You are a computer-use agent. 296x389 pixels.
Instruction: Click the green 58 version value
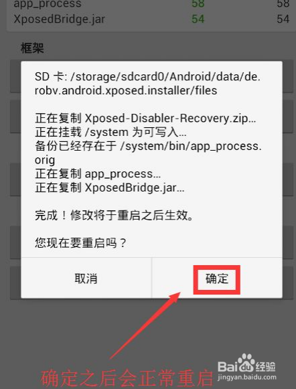coord(198,4)
